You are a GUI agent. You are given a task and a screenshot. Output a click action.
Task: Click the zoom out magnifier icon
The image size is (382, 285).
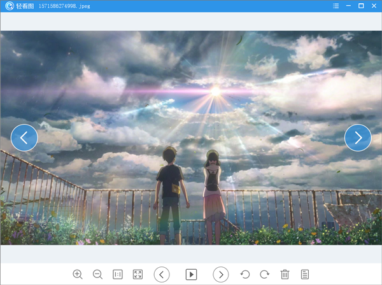(97, 274)
